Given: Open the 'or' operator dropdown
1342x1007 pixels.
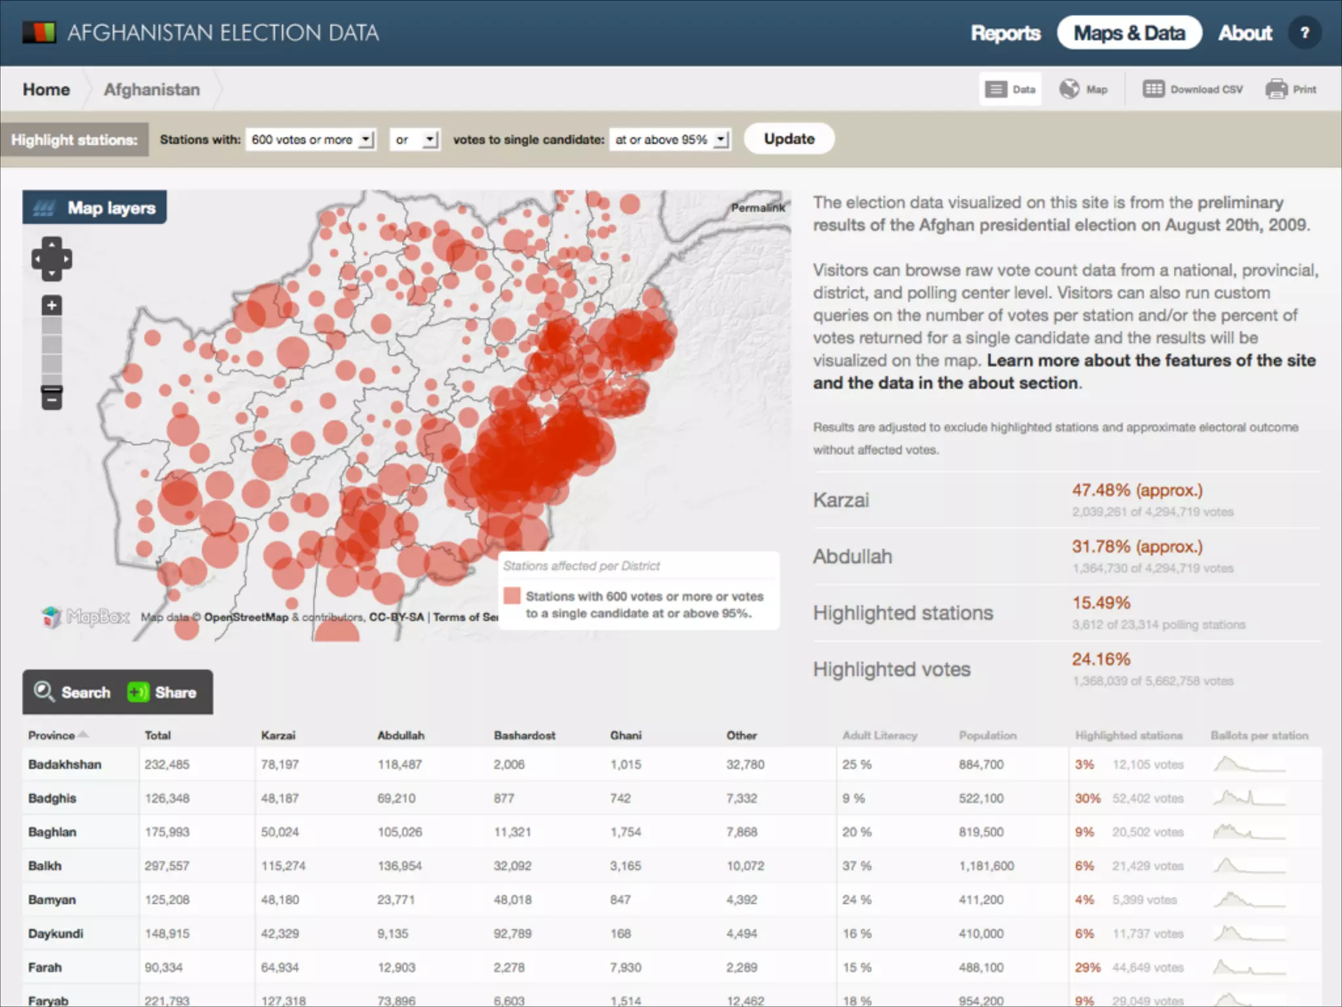Looking at the screenshot, I should [414, 139].
